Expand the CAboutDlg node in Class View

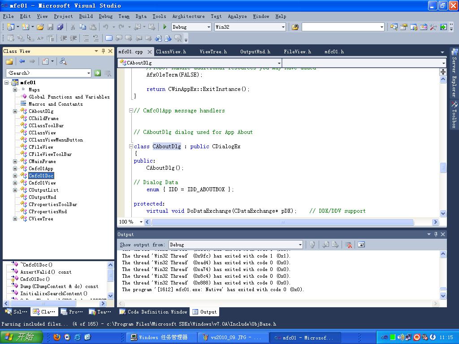pos(15,111)
